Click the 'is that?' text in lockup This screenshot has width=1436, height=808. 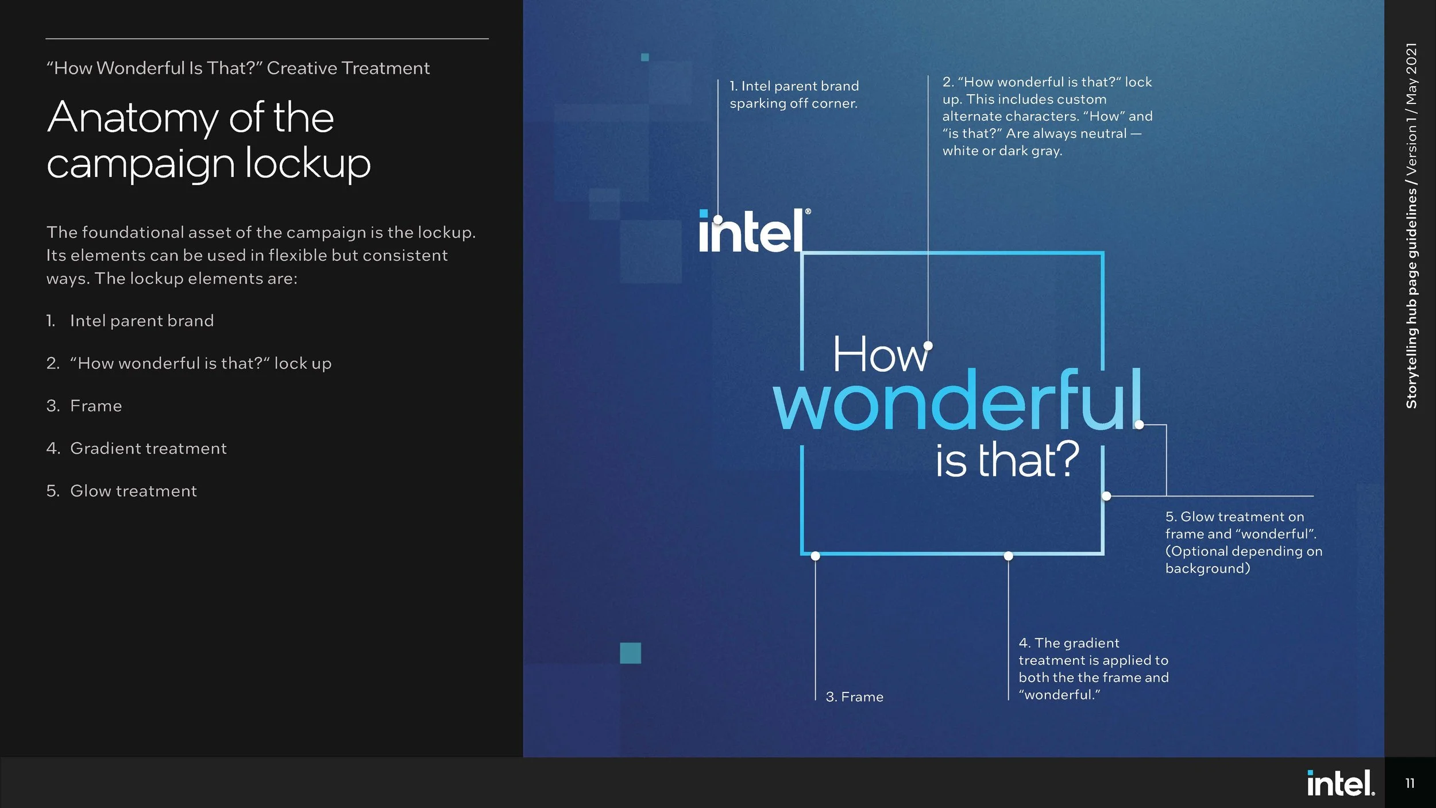1007,460
